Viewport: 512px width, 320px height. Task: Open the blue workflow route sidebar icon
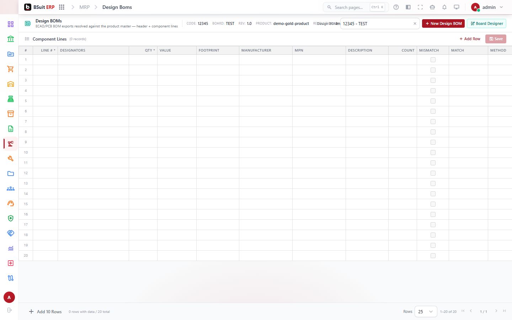click(10, 278)
